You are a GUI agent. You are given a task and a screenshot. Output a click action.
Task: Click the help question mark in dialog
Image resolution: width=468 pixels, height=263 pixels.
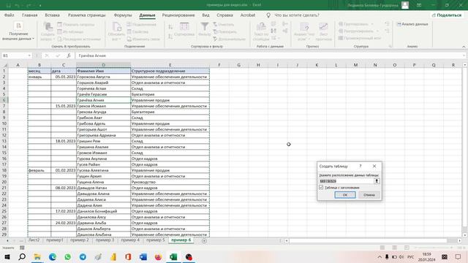point(361,166)
